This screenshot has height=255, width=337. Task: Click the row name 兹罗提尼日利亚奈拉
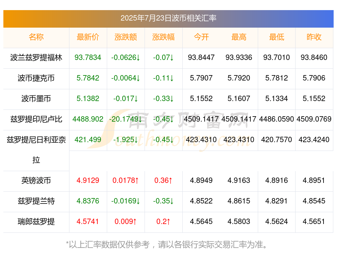coord(36,150)
